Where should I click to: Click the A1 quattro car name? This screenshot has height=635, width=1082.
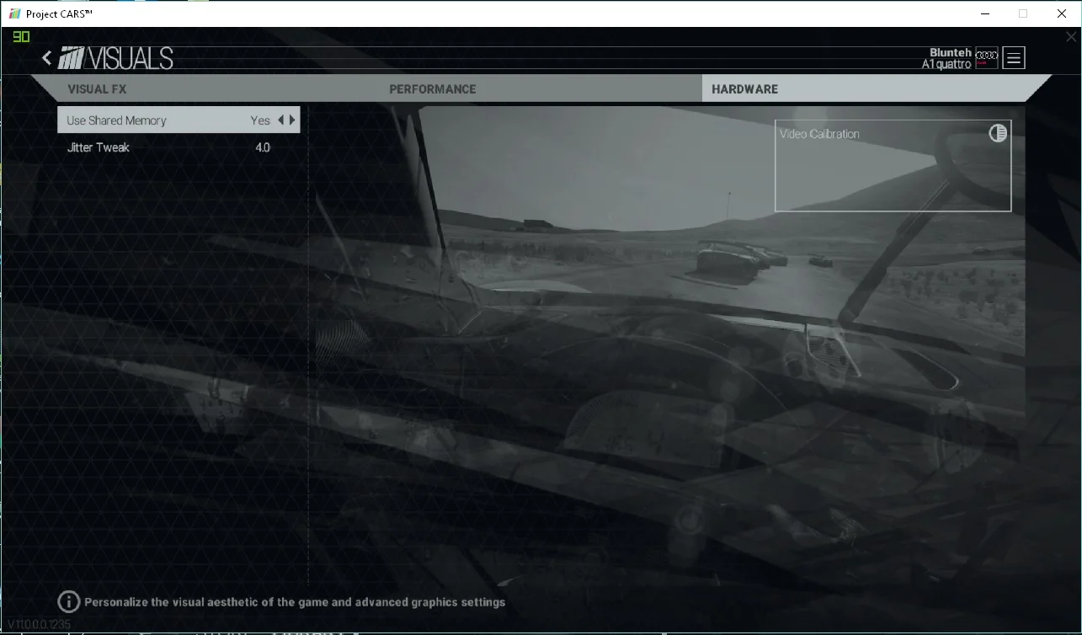pyautogui.click(x=946, y=64)
